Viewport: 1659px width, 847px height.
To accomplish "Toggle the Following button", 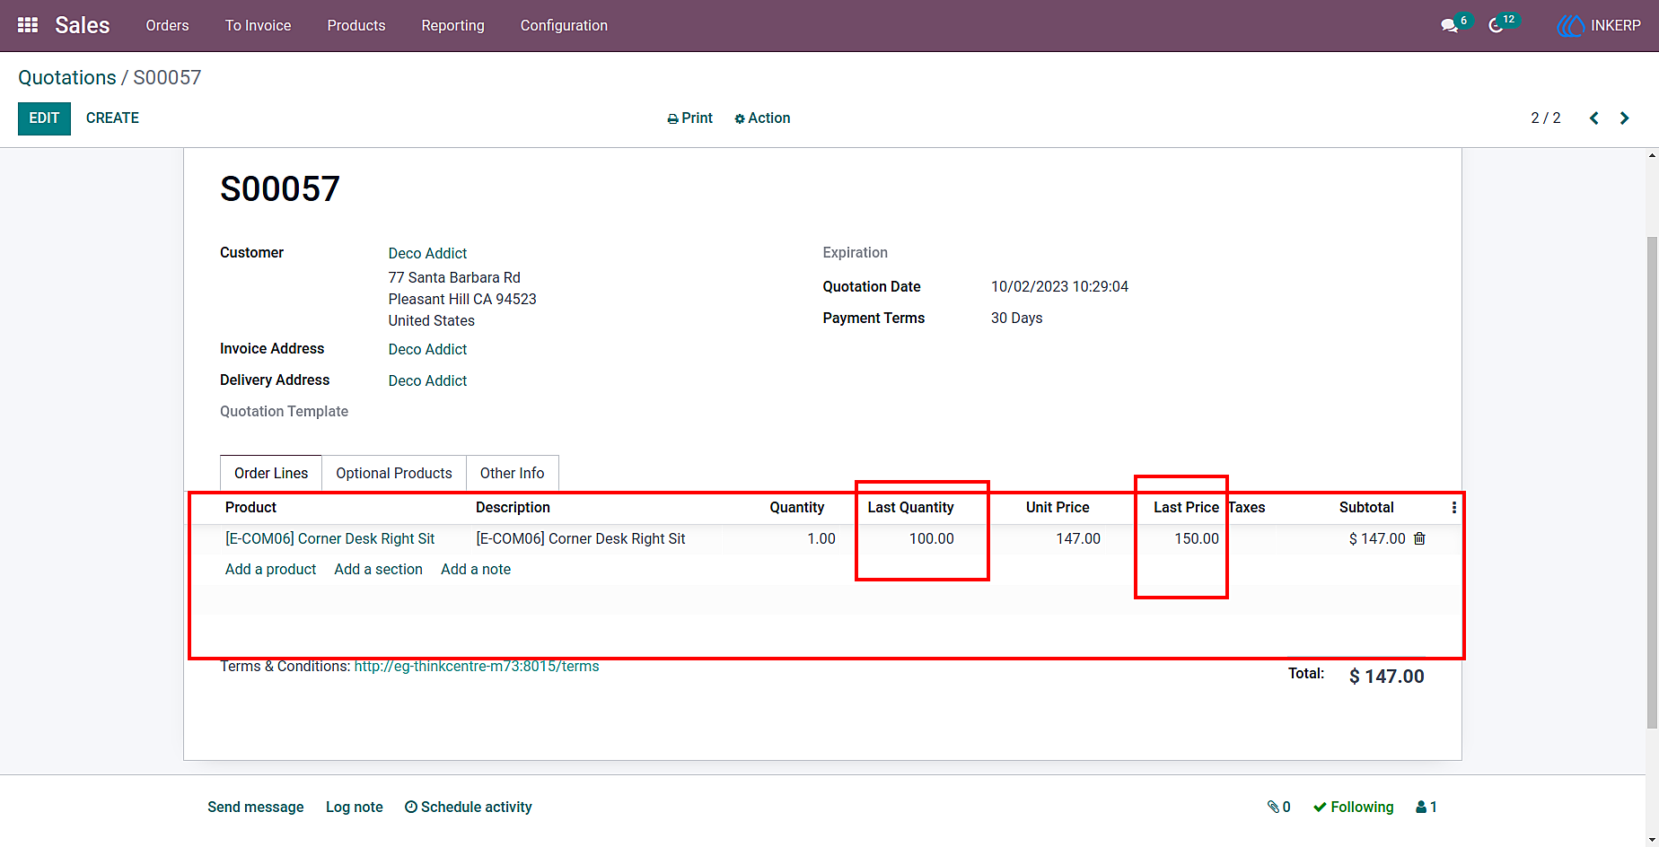I will [1353, 807].
